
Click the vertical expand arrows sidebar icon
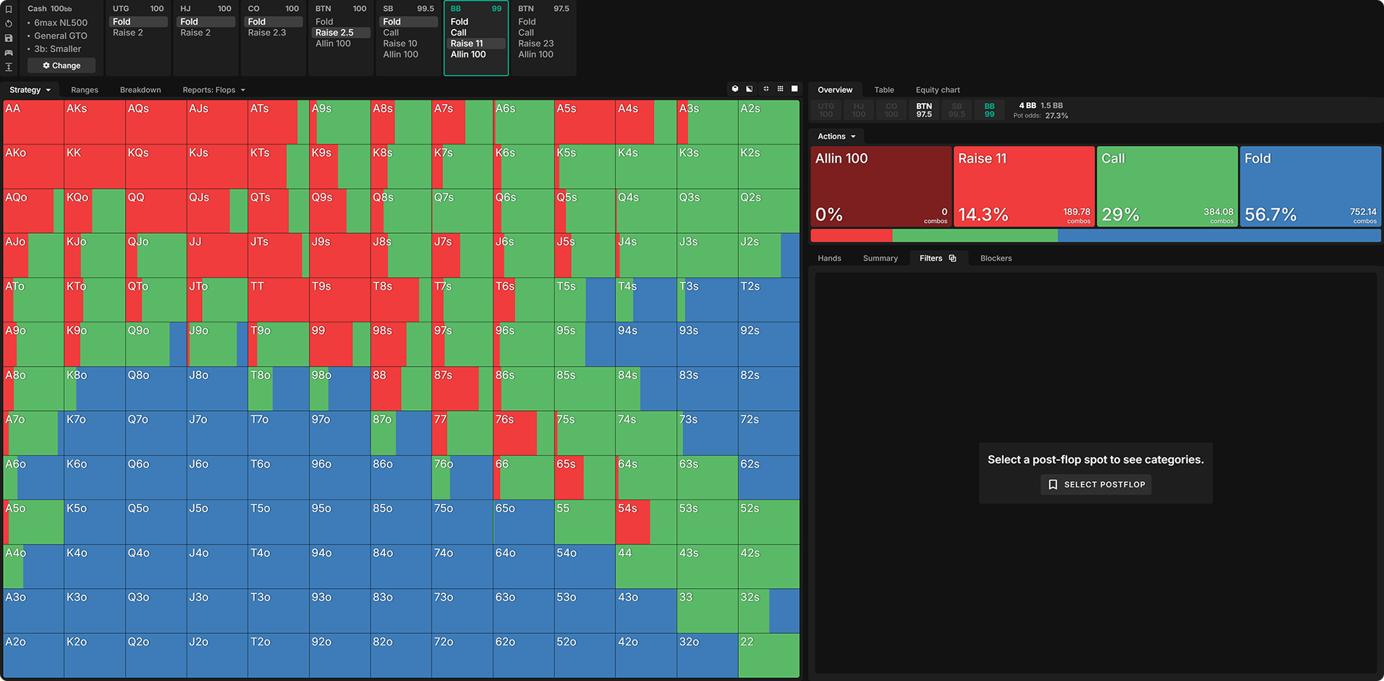pyautogui.click(x=9, y=67)
